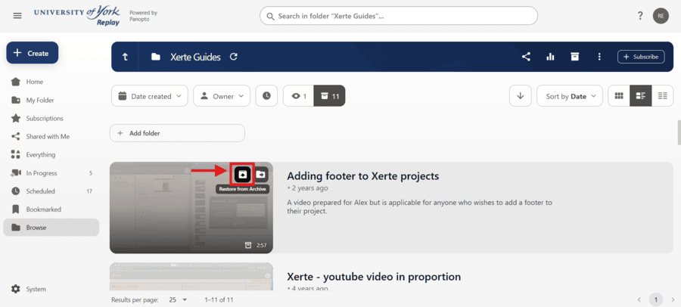Open the help question mark icon

coord(639,16)
